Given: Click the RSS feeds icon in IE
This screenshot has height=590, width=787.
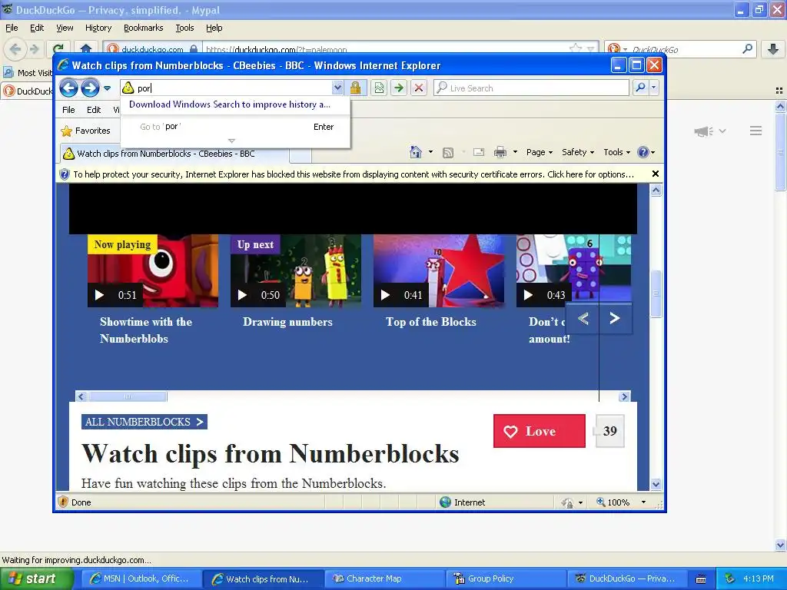Looking at the screenshot, I should [448, 153].
